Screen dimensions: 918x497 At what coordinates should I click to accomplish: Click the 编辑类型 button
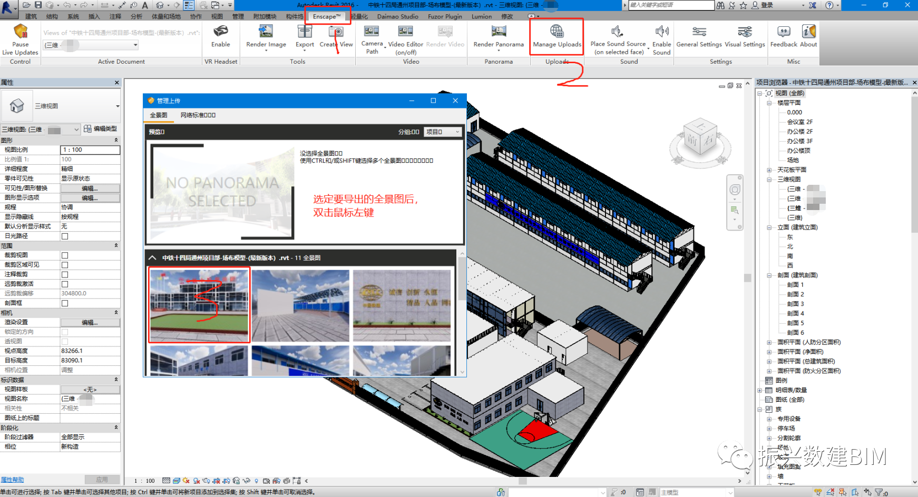coord(101,129)
